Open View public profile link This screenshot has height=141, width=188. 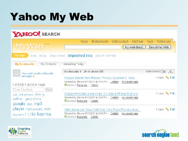coord(31,73)
